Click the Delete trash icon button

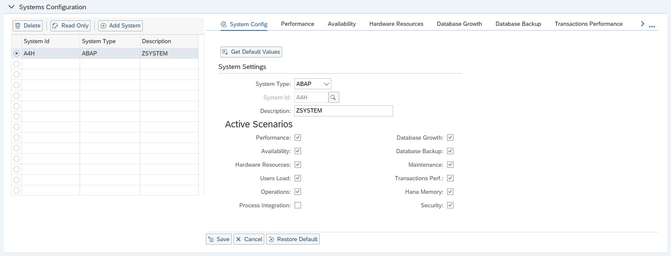tap(28, 26)
